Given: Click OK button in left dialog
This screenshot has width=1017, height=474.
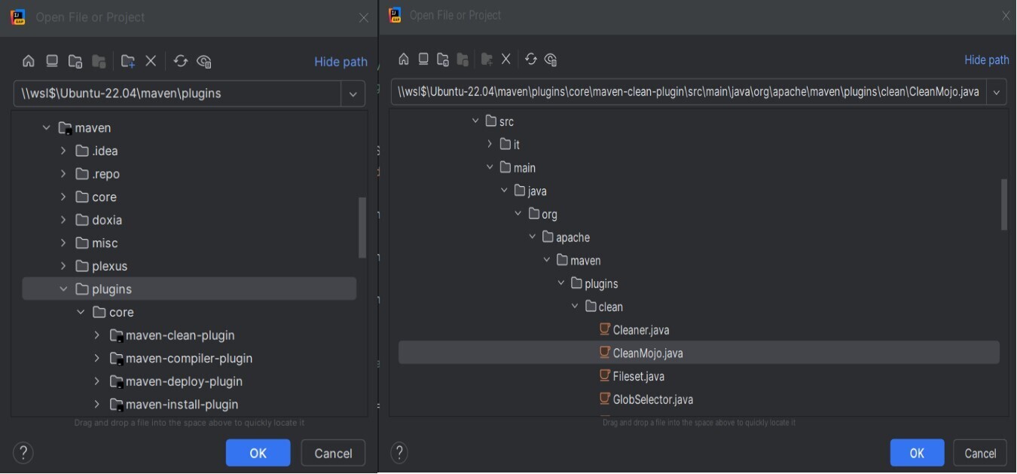Looking at the screenshot, I should (x=258, y=453).
